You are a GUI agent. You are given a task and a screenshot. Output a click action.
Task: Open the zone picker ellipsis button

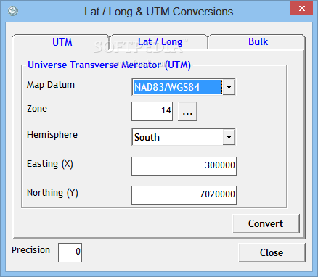187,111
